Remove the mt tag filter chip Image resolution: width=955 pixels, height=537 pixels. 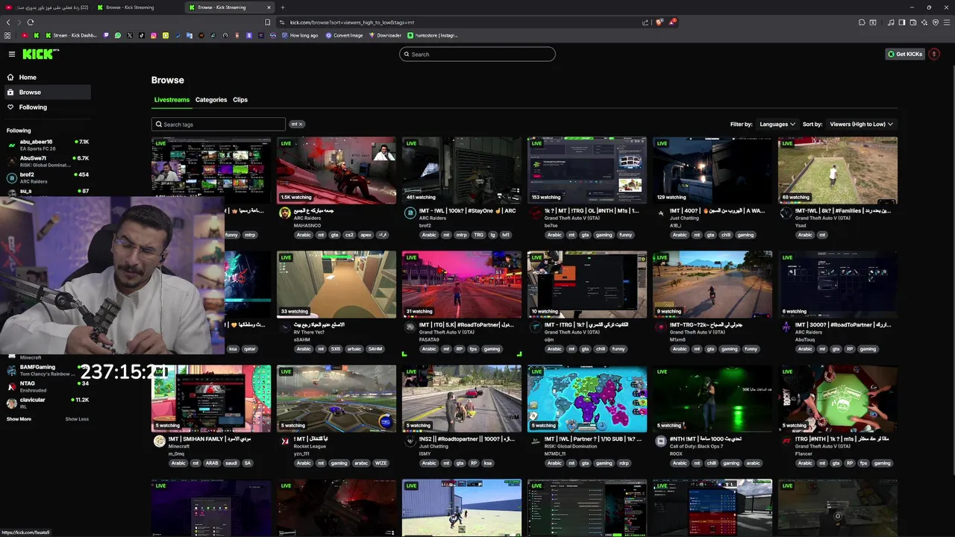pyautogui.click(x=301, y=125)
